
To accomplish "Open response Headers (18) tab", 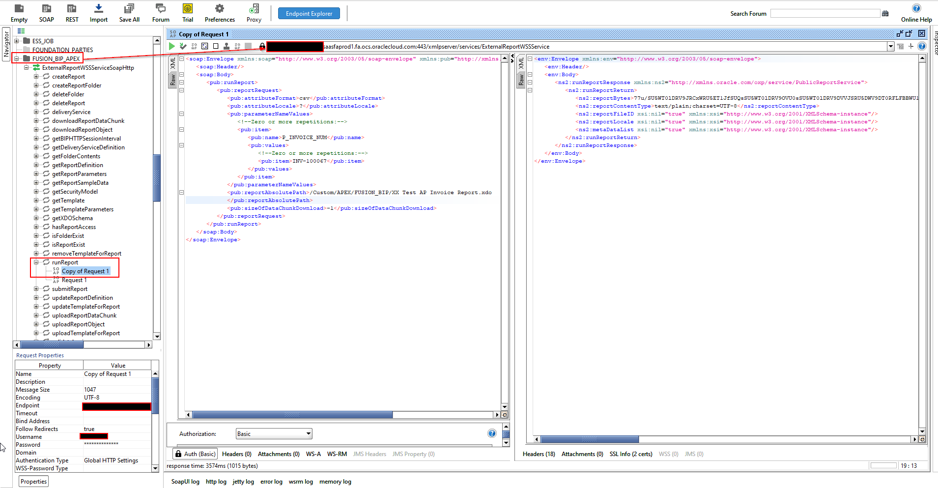I will (x=539, y=454).
